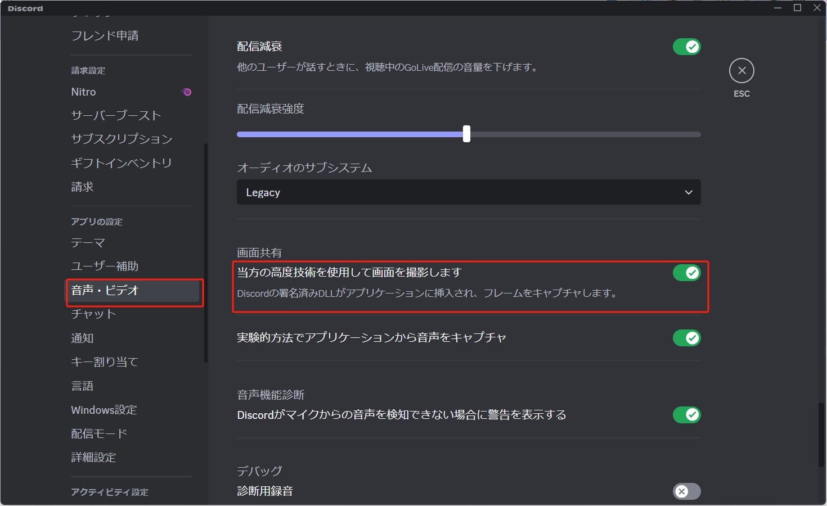Screen dimensions: 827x506
Task: Disable the 配信減衰 toggle
Action: [686, 46]
